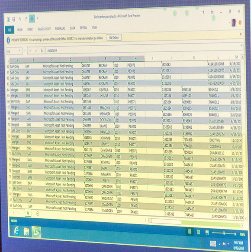Click the Save icon in quick access toolbar
The image size is (251, 252).
tap(14, 19)
